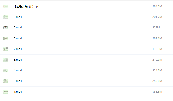Click the preview image for 4.mp4
Screen dimensions: 173x101
coord(5,71)
